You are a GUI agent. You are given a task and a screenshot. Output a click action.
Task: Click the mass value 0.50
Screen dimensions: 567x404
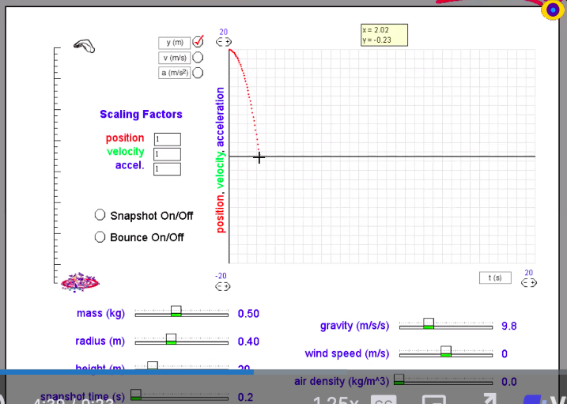248,314
